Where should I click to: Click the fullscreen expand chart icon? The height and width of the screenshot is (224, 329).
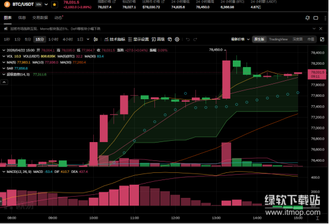click(x=322, y=39)
